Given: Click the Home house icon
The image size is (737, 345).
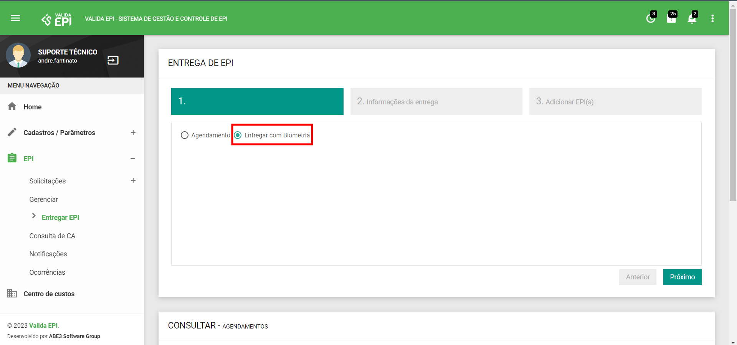Looking at the screenshot, I should 12,106.
